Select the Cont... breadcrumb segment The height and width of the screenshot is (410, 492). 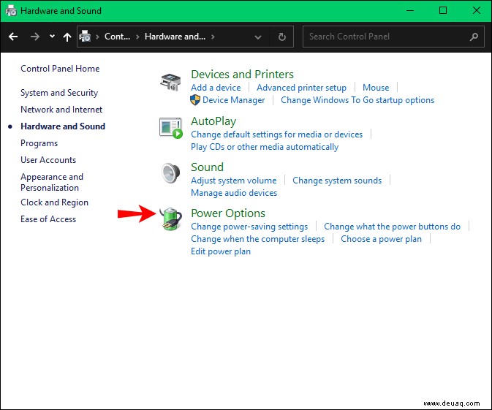(117, 37)
